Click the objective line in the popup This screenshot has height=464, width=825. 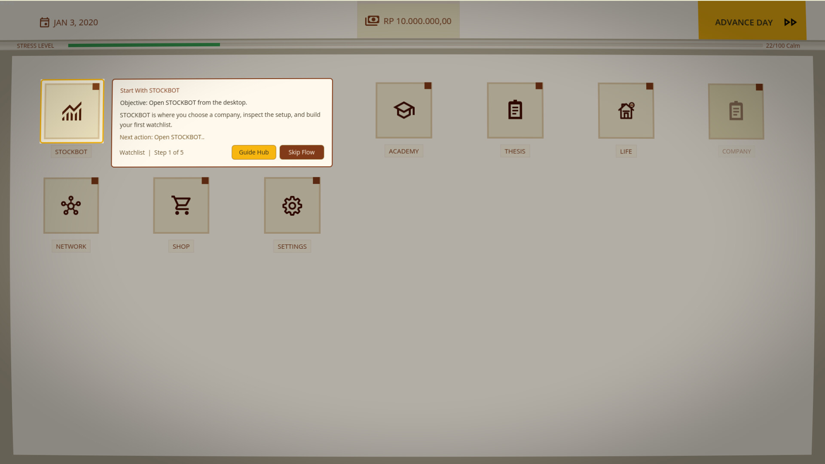183,102
